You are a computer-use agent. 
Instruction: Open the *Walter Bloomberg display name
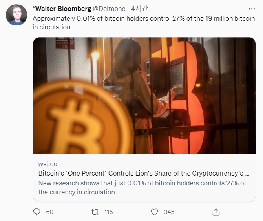click(x=61, y=9)
